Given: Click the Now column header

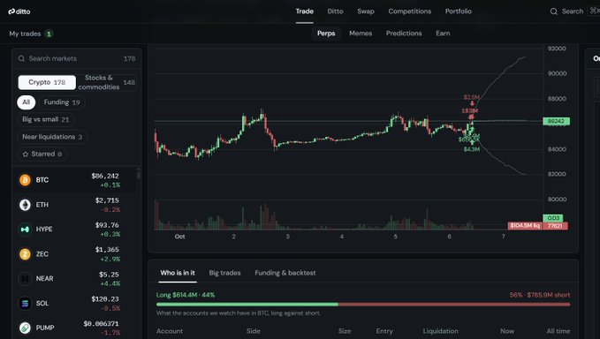Looking at the screenshot, I should click(507, 331).
